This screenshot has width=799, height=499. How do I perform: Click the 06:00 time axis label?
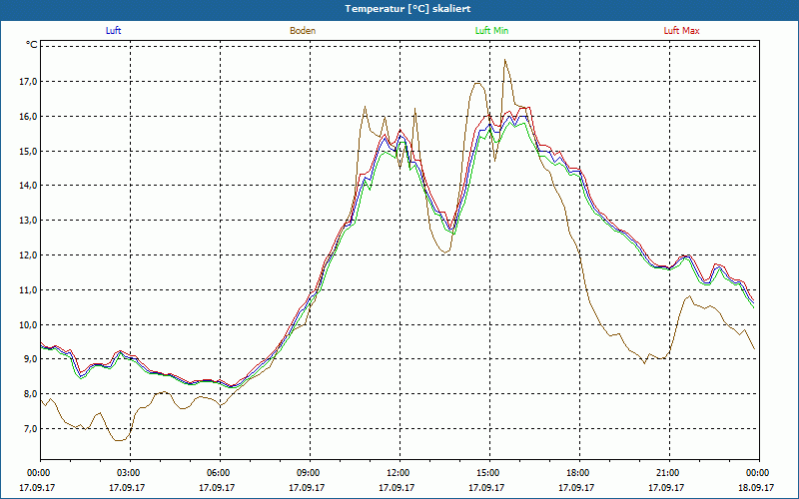click(217, 472)
